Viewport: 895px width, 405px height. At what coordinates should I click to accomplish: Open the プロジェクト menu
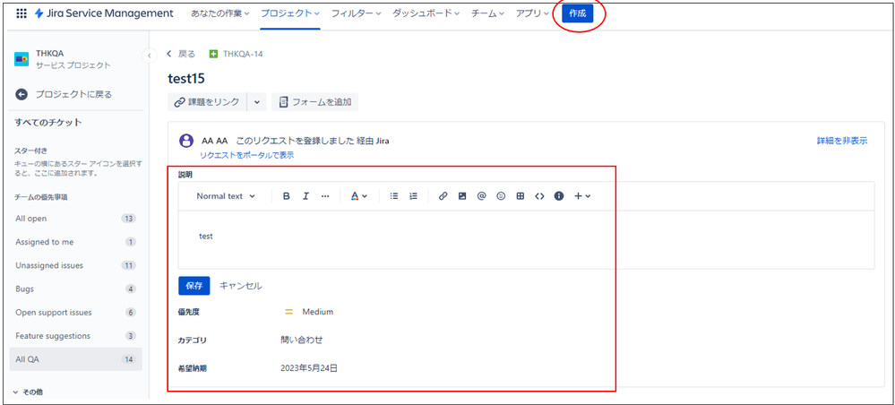pyautogui.click(x=290, y=13)
